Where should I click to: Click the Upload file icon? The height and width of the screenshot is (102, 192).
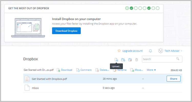point(116,60)
